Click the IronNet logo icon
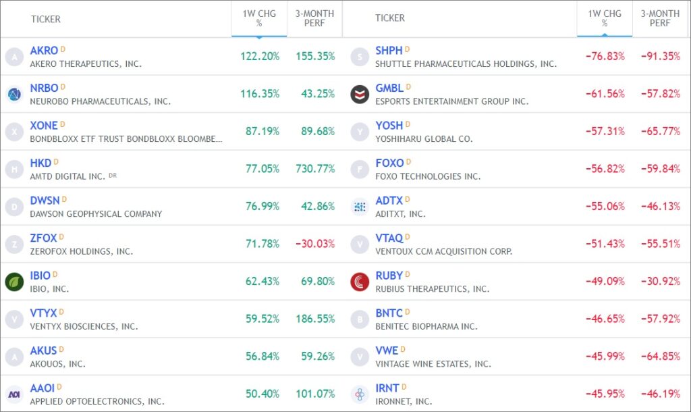The image size is (691, 412). coord(360,394)
